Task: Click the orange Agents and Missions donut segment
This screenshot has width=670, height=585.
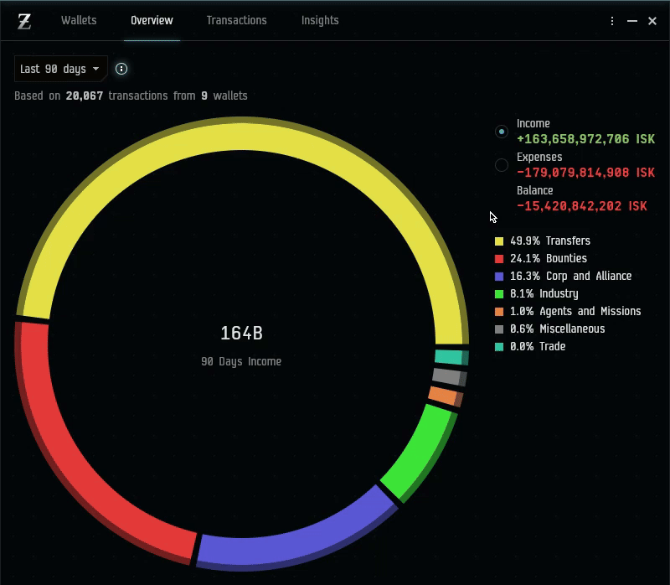Action: (445, 396)
